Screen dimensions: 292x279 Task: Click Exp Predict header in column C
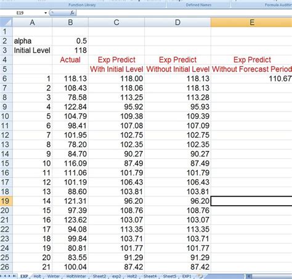pos(116,60)
